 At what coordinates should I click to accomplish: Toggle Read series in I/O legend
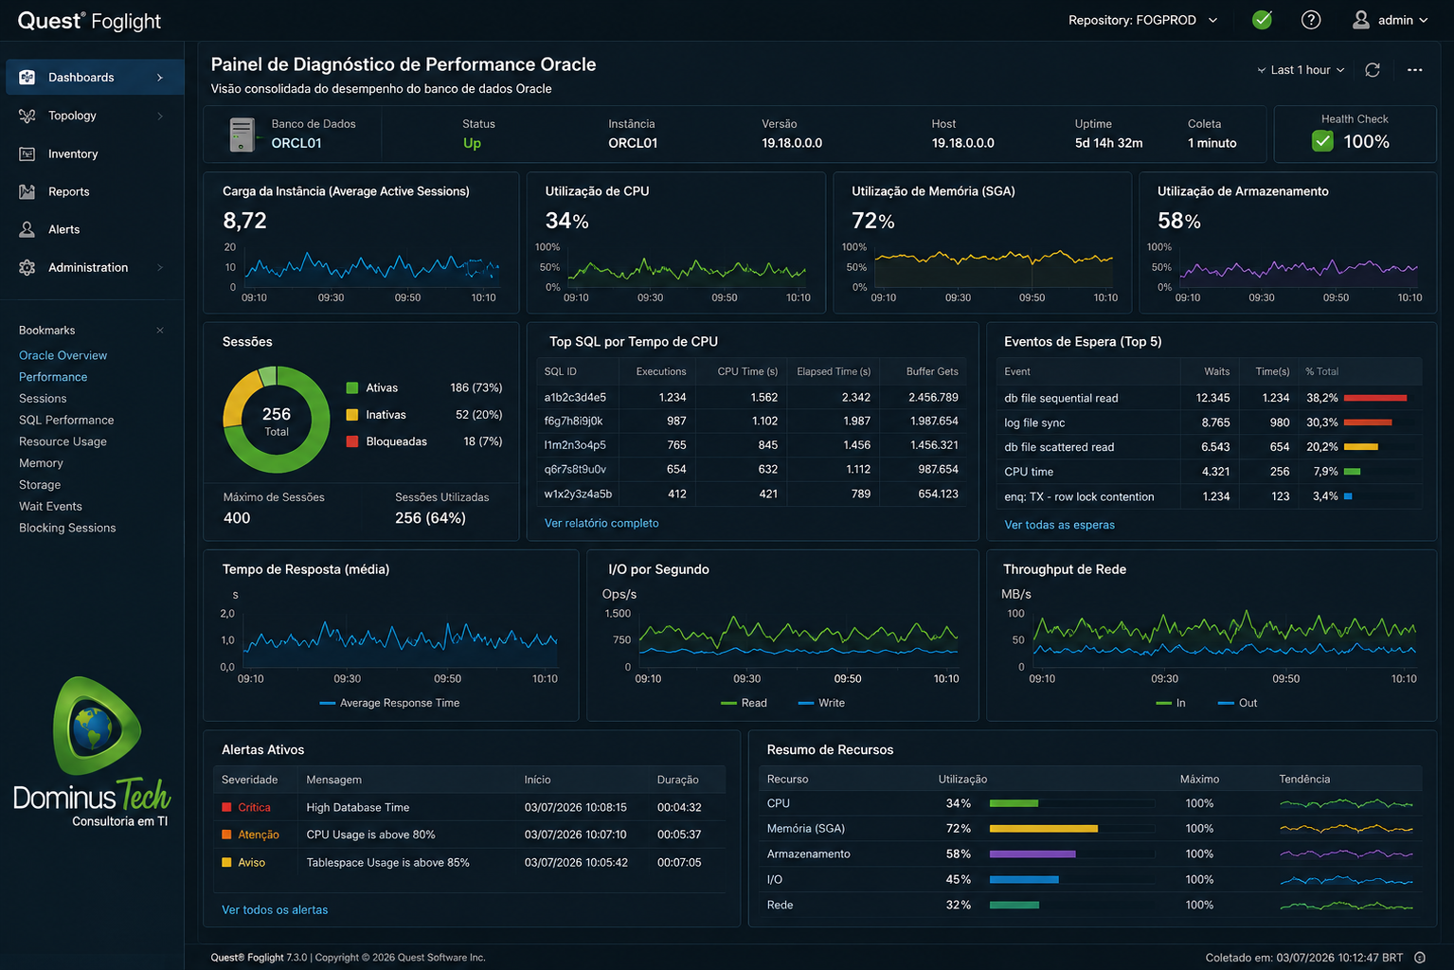pos(745,703)
